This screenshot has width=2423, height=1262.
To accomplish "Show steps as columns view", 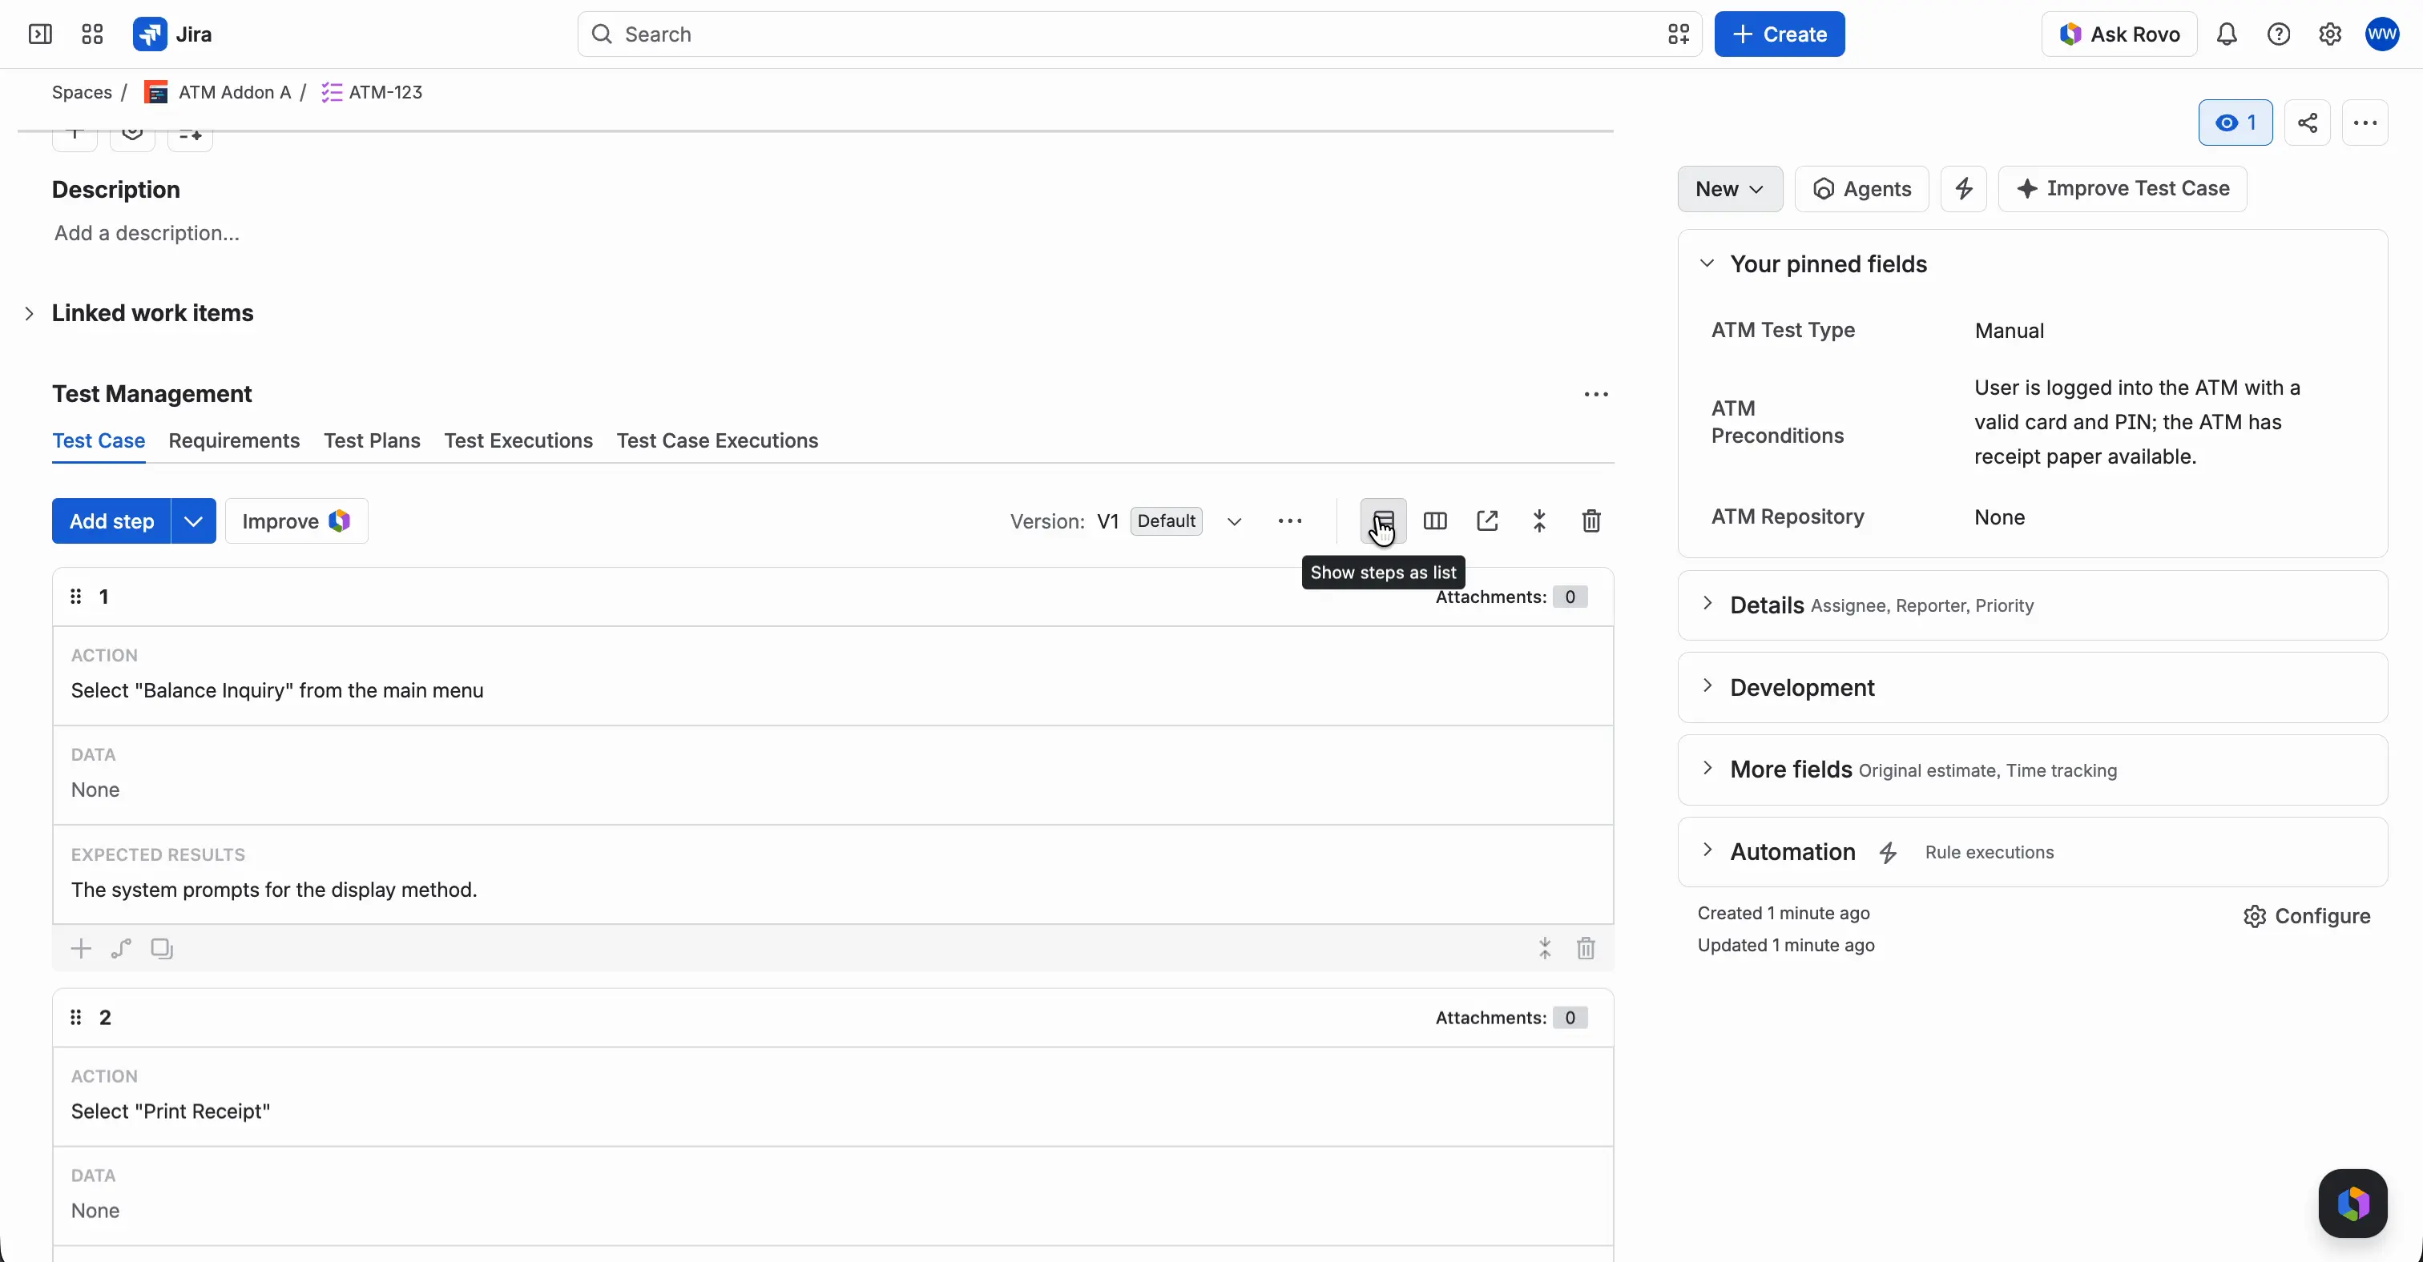I will coord(1435,520).
